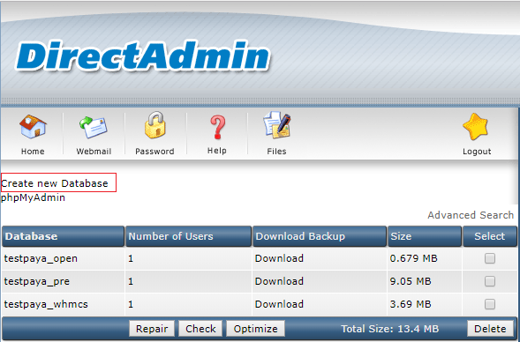Tick the testpaya_pre database checkbox

[x=490, y=281]
